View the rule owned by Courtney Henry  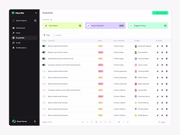tap(162, 96)
